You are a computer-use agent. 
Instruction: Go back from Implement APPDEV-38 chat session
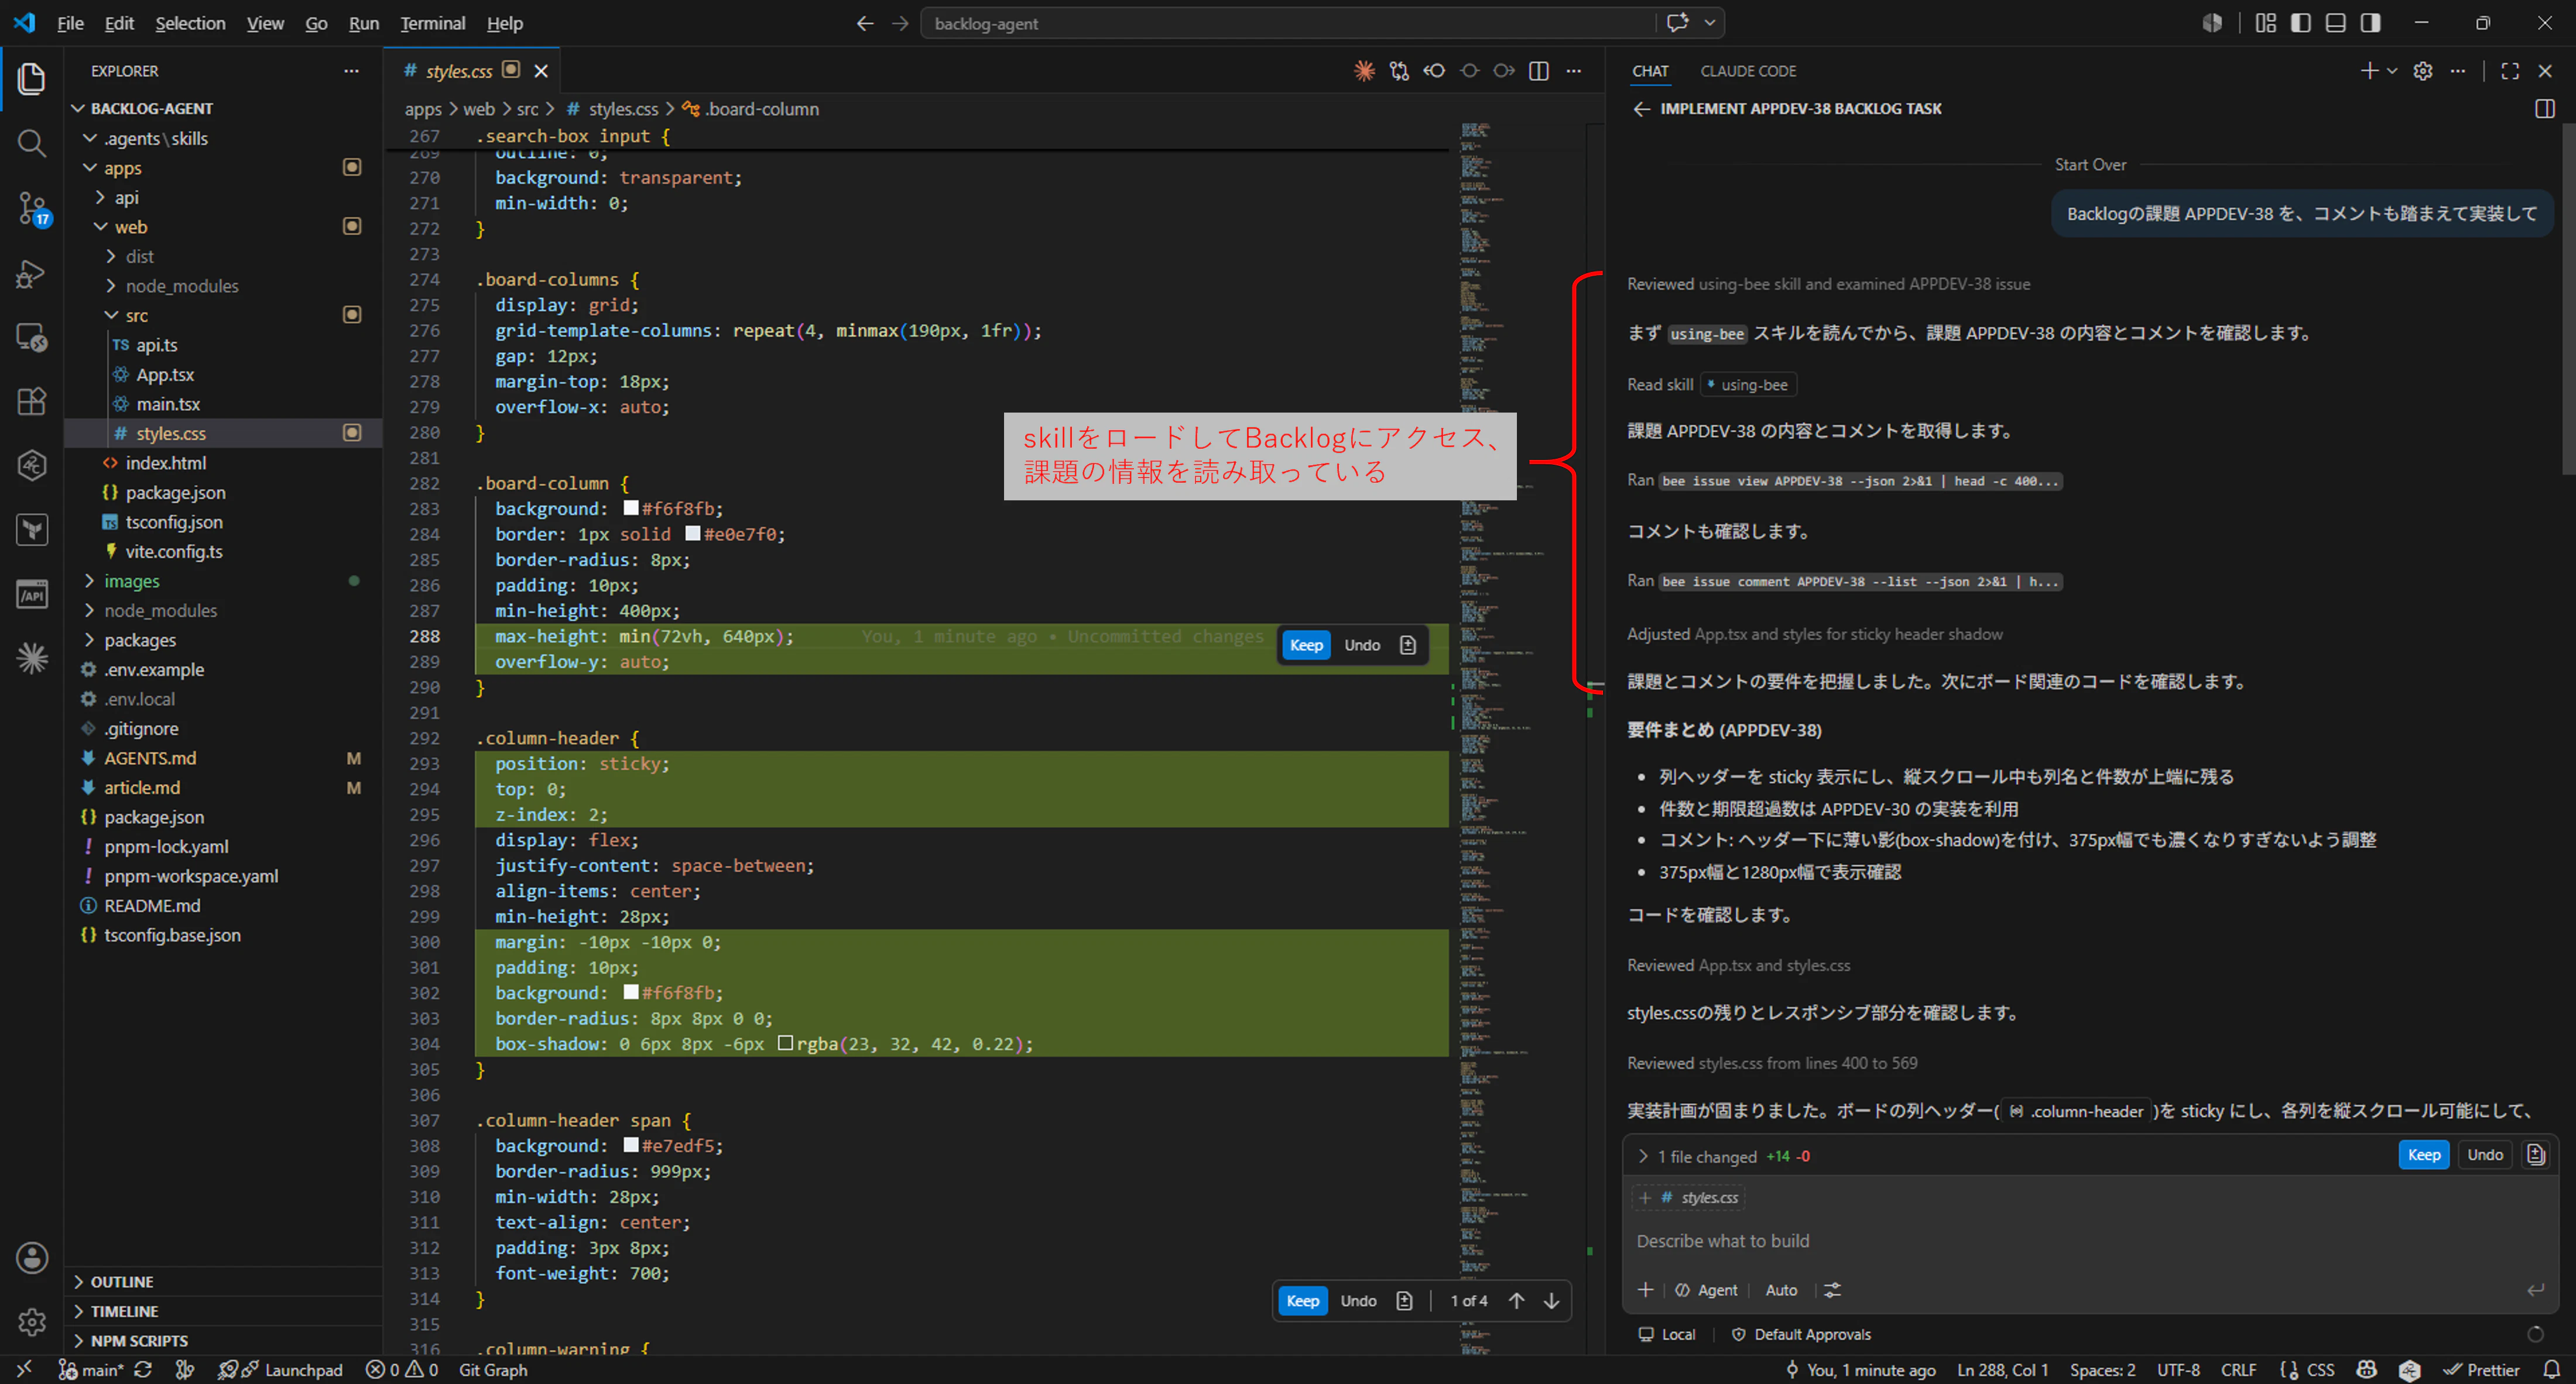pos(1641,109)
